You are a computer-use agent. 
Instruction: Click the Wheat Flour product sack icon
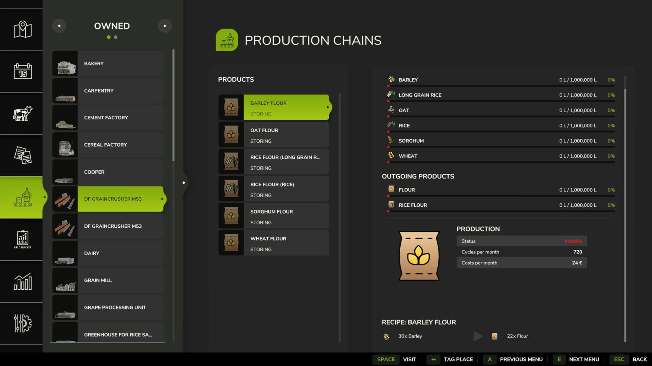231,243
